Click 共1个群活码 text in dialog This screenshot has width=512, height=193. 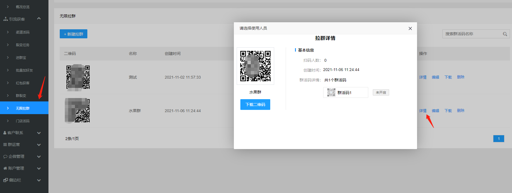(335, 80)
